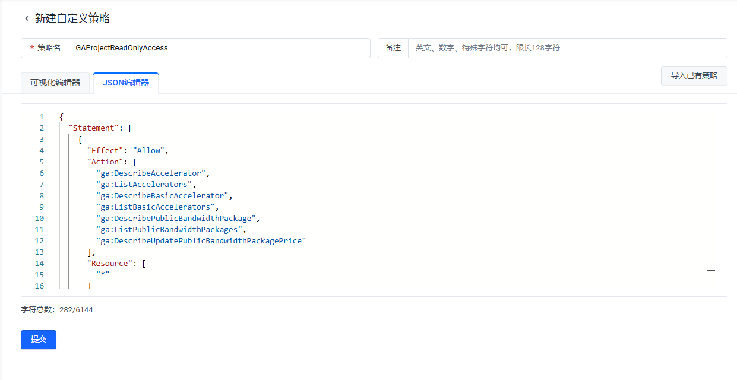Click the "Allow" value in the JSON
This screenshot has height=380, width=737.
[150, 151]
